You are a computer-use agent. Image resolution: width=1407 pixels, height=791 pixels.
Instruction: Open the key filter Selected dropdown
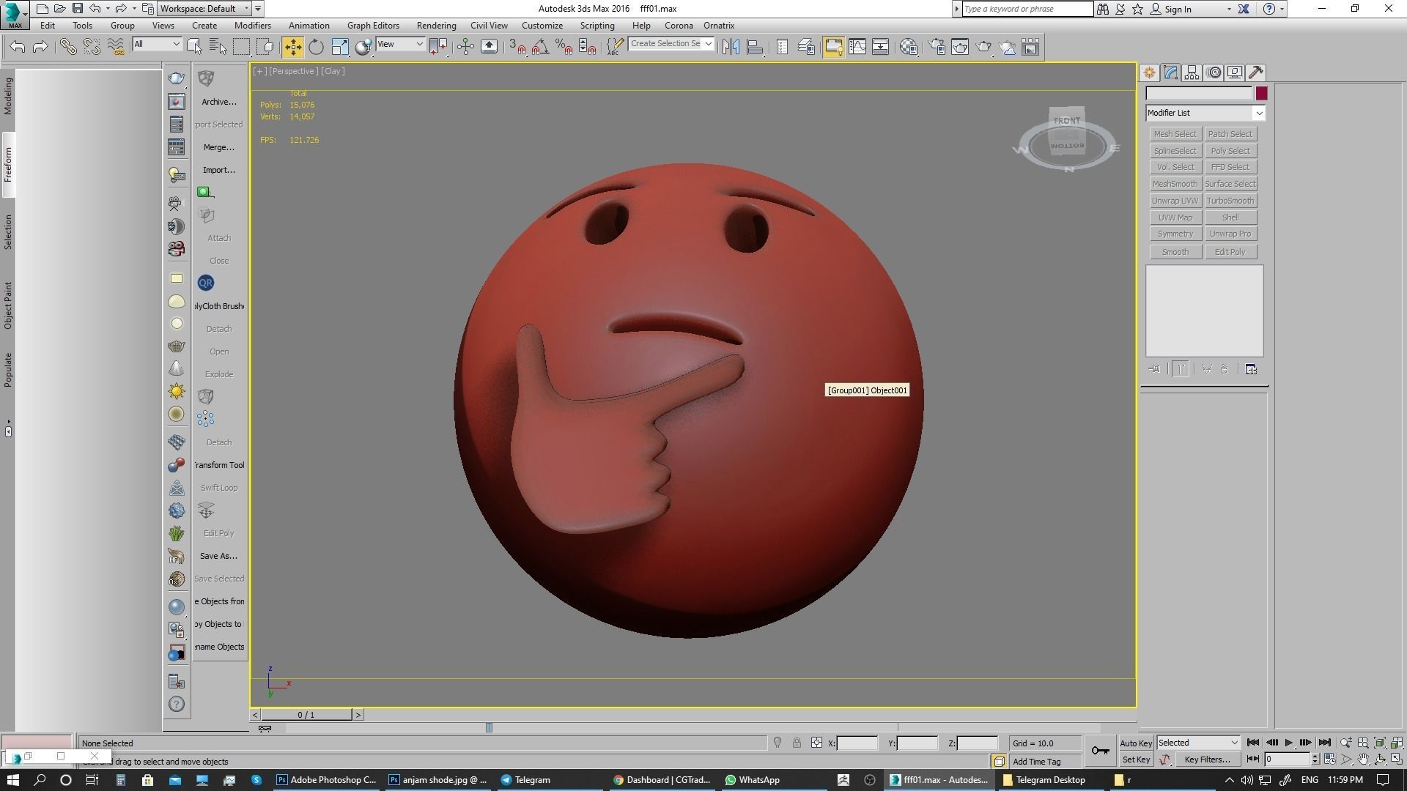[x=1198, y=743]
